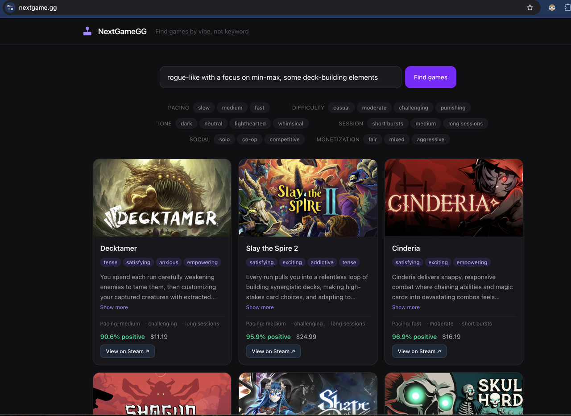Image resolution: width=571 pixels, height=416 pixels.
Task: Toggle the long sessions filter
Action: pos(465,123)
